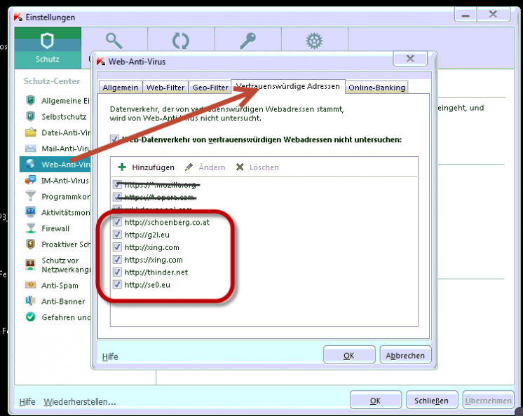Image resolution: width=523 pixels, height=416 pixels.
Task: Click the Kaspersky logo in Web-Anti-Virus title
Action: pyautogui.click(x=101, y=62)
